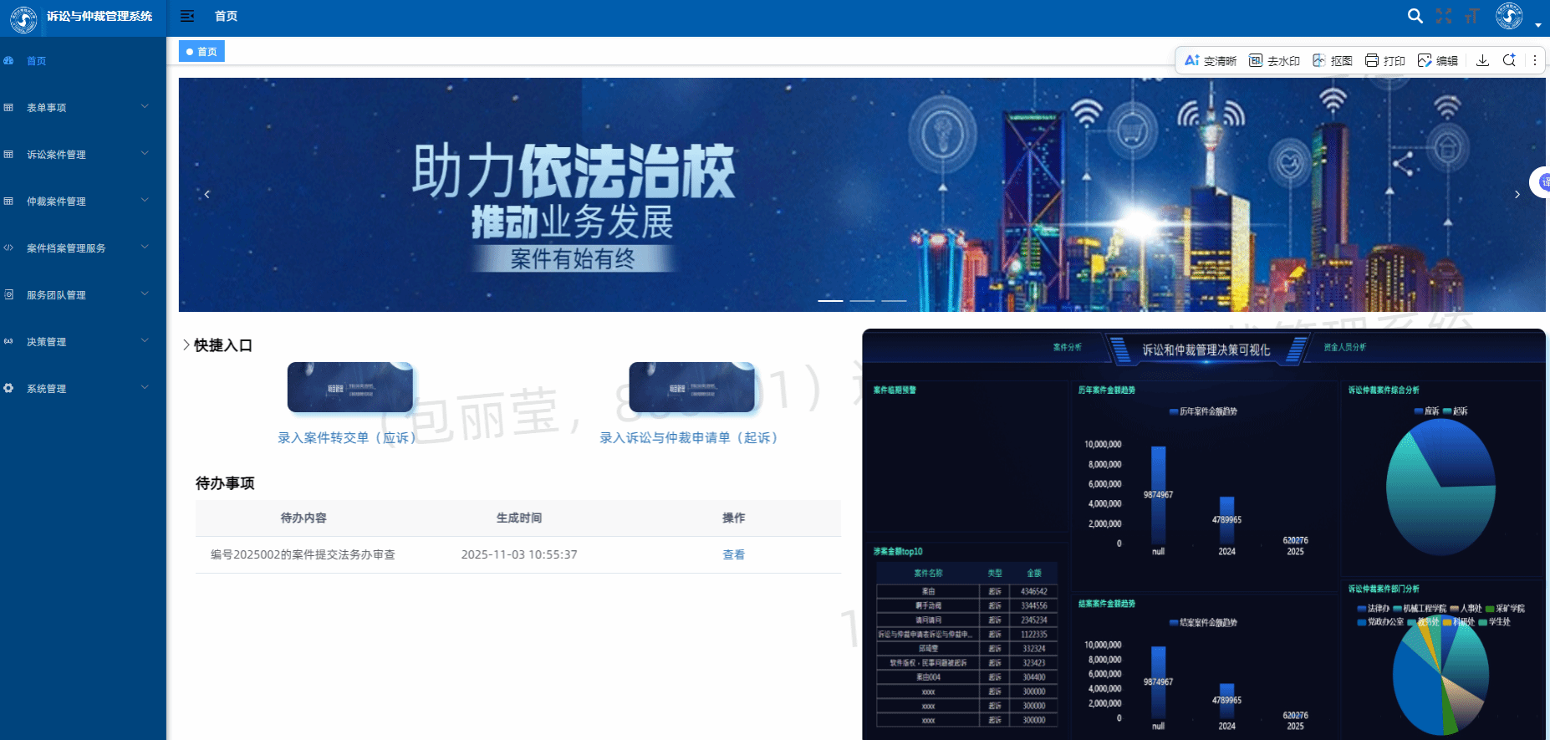Image resolution: width=1550 pixels, height=740 pixels.
Task: Click the search magnifier icon in header
Action: tap(1415, 16)
